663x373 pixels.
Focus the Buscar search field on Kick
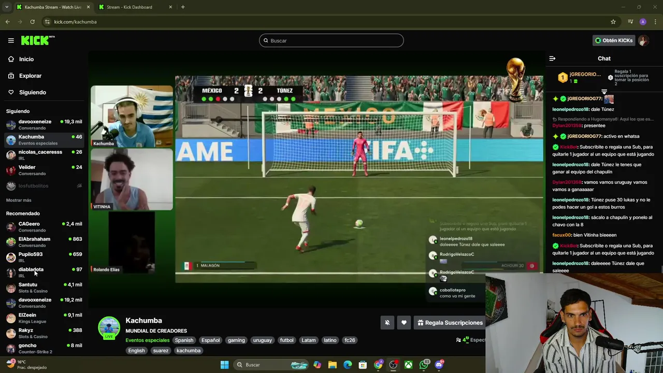point(331,40)
